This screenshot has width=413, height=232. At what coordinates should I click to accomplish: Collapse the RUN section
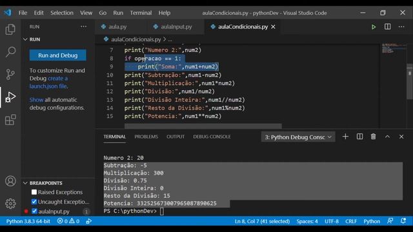(x=25, y=39)
